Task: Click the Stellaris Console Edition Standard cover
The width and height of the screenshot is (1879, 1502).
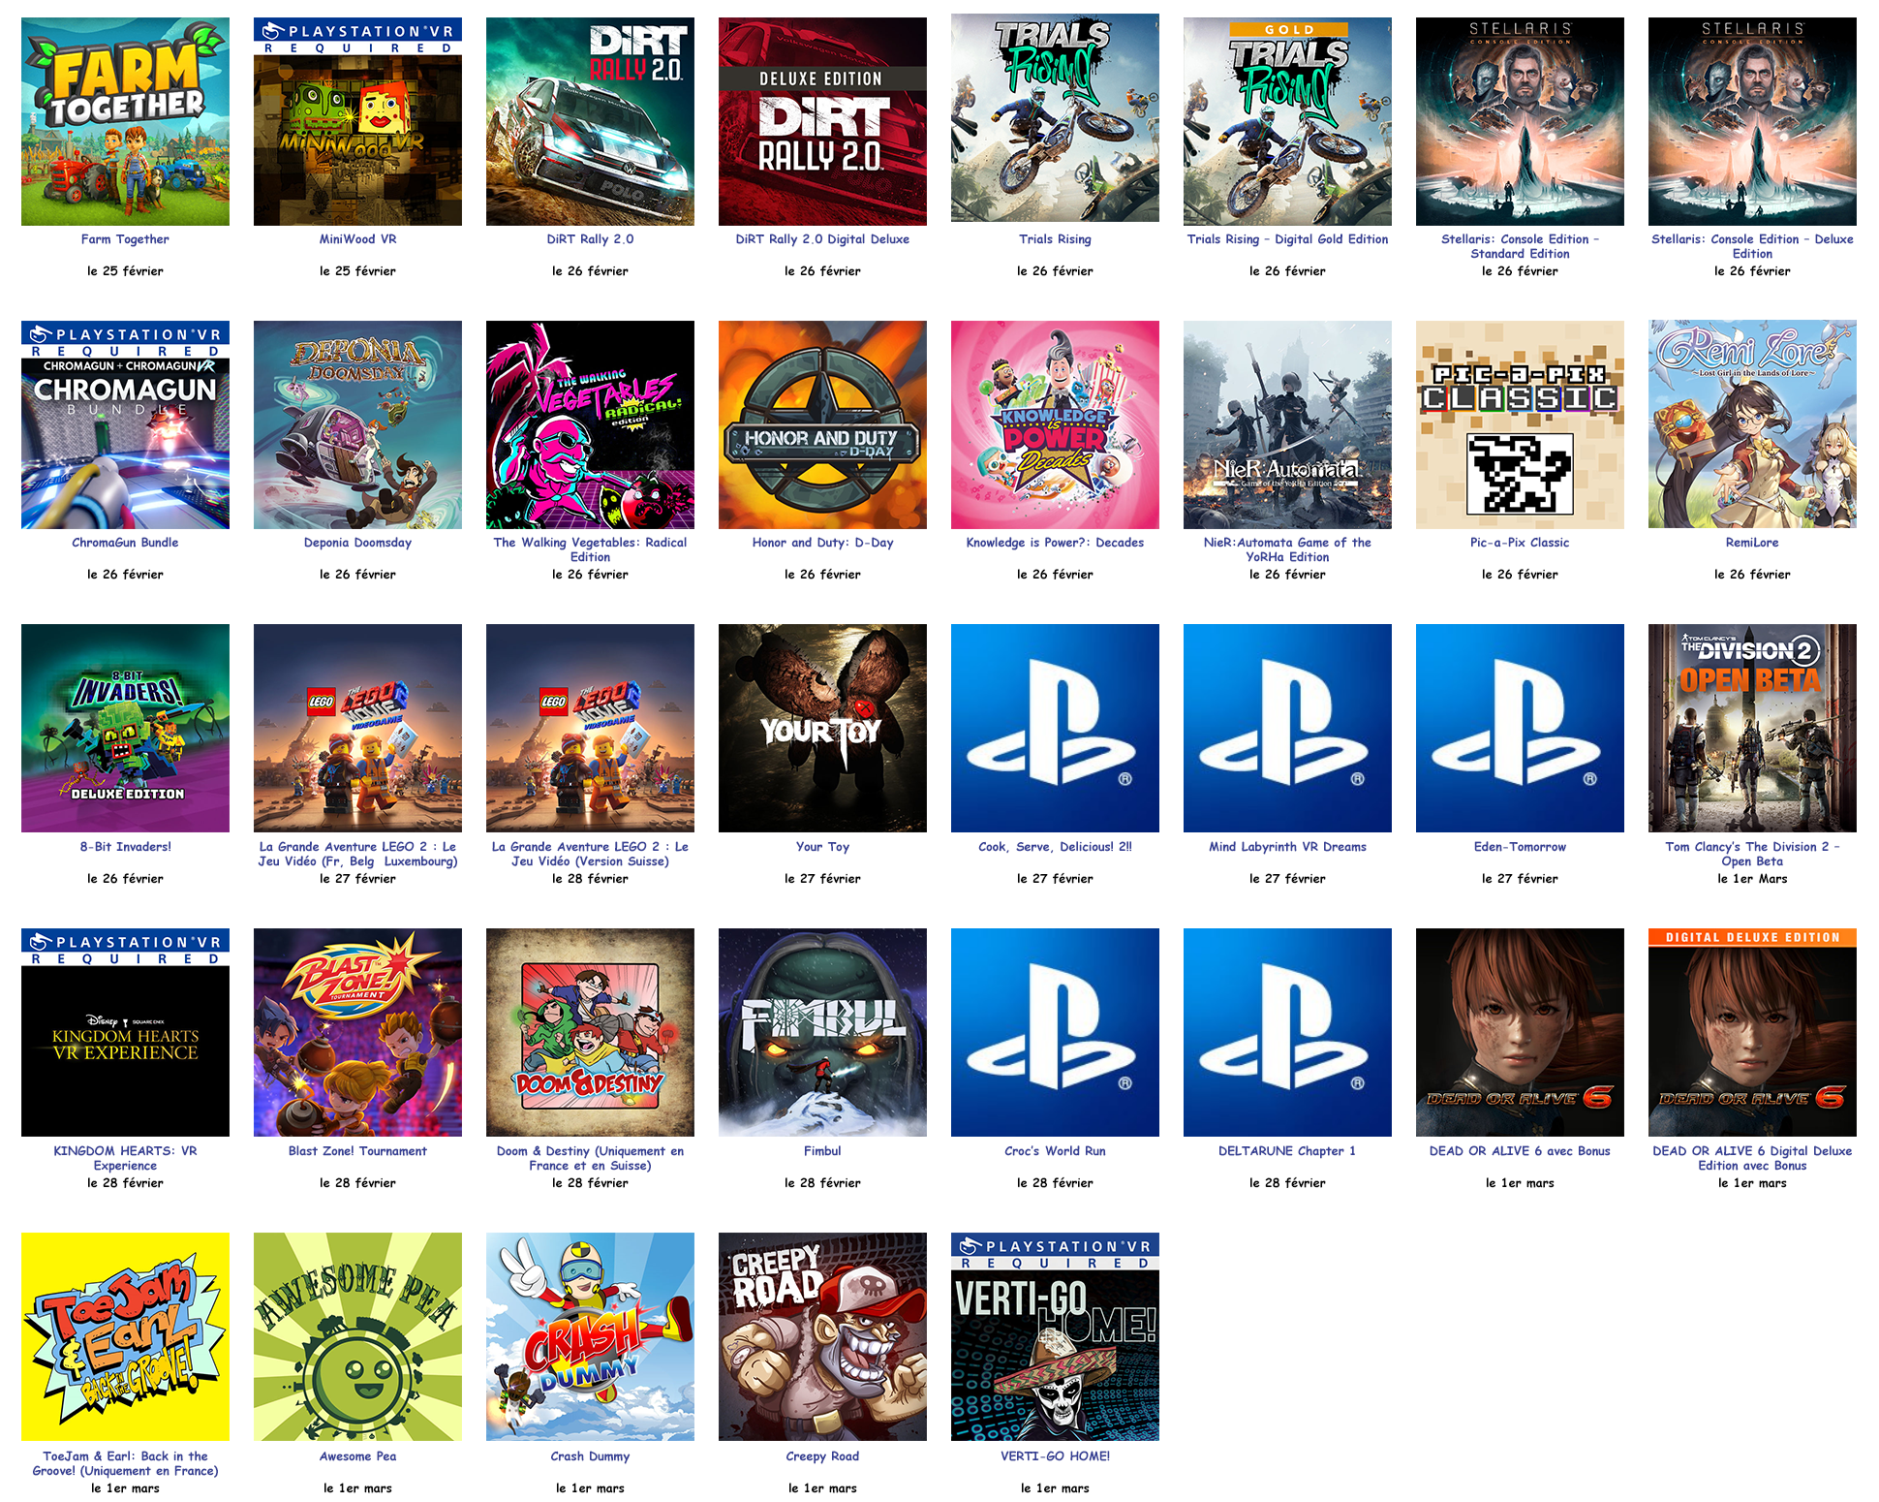Action: pos(1520,121)
